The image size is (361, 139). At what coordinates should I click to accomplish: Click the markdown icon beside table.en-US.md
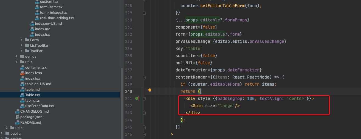pos(22,84)
